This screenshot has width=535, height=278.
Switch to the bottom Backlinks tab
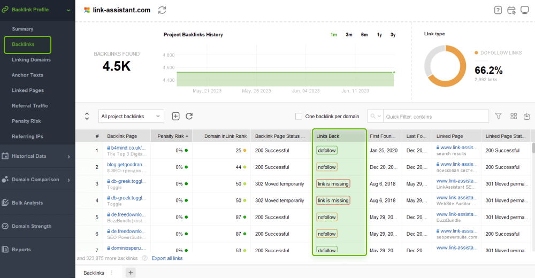click(94, 273)
